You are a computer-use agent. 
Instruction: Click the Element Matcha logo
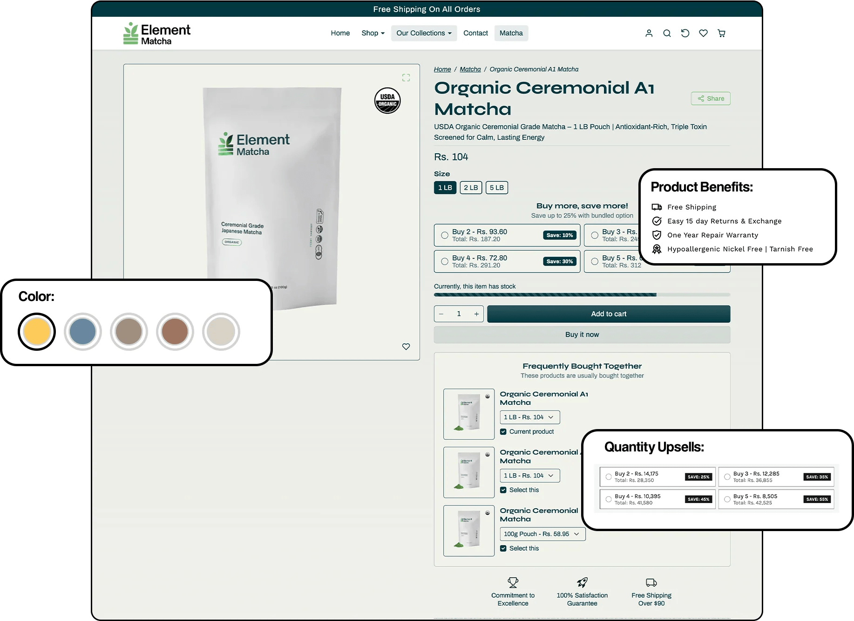157,34
